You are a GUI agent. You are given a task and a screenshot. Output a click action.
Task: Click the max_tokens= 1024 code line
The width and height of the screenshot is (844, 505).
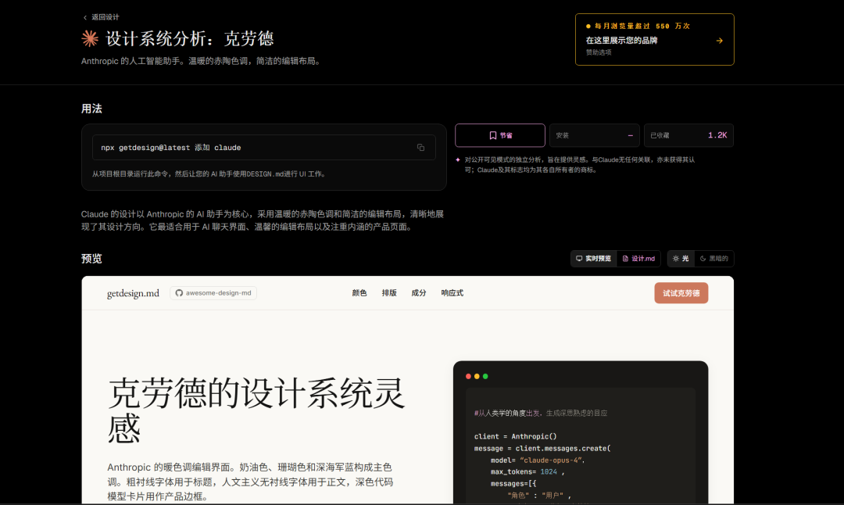(527, 472)
